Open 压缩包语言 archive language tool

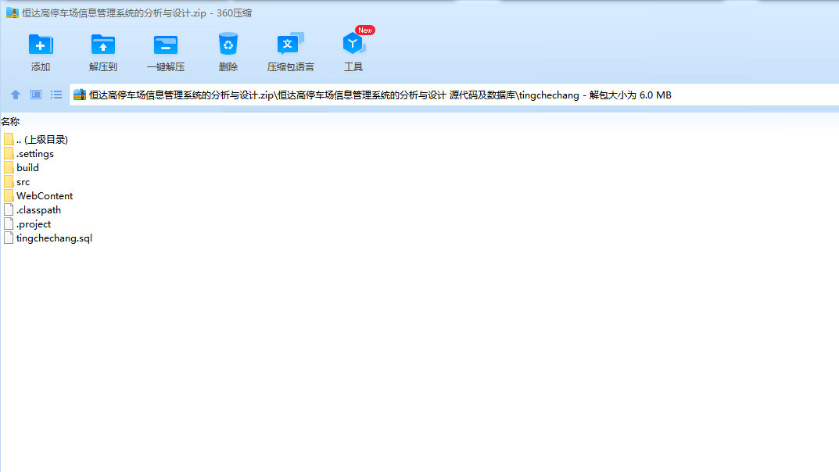click(x=291, y=44)
